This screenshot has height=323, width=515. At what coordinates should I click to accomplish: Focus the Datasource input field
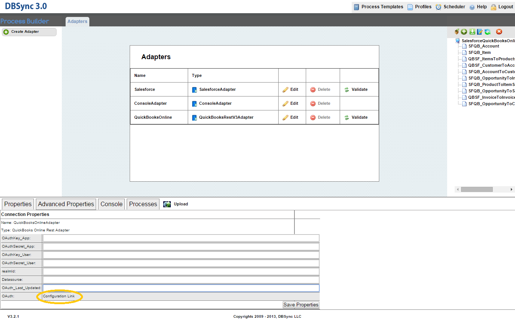181,280
